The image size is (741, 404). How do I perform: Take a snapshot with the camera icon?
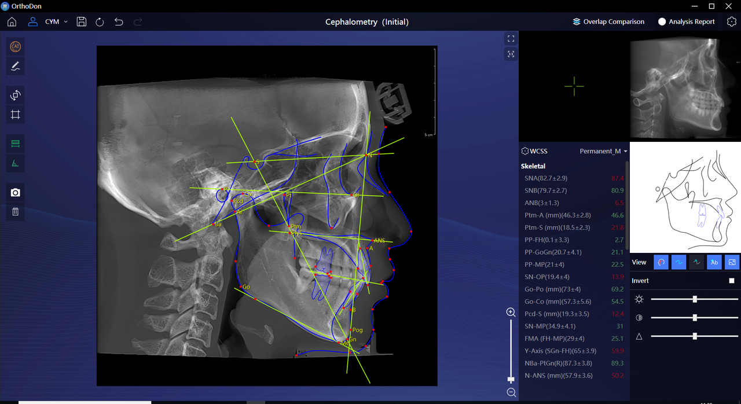16,193
